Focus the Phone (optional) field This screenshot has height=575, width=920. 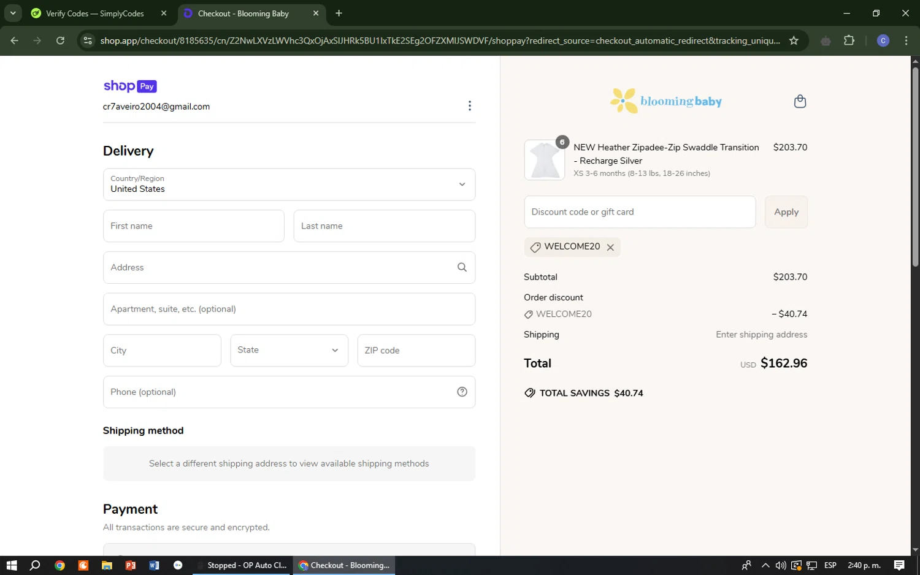coord(289,392)
